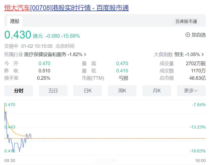
Task: Click the plus-circle icon beside 加自选
Action: pos(188,35)
